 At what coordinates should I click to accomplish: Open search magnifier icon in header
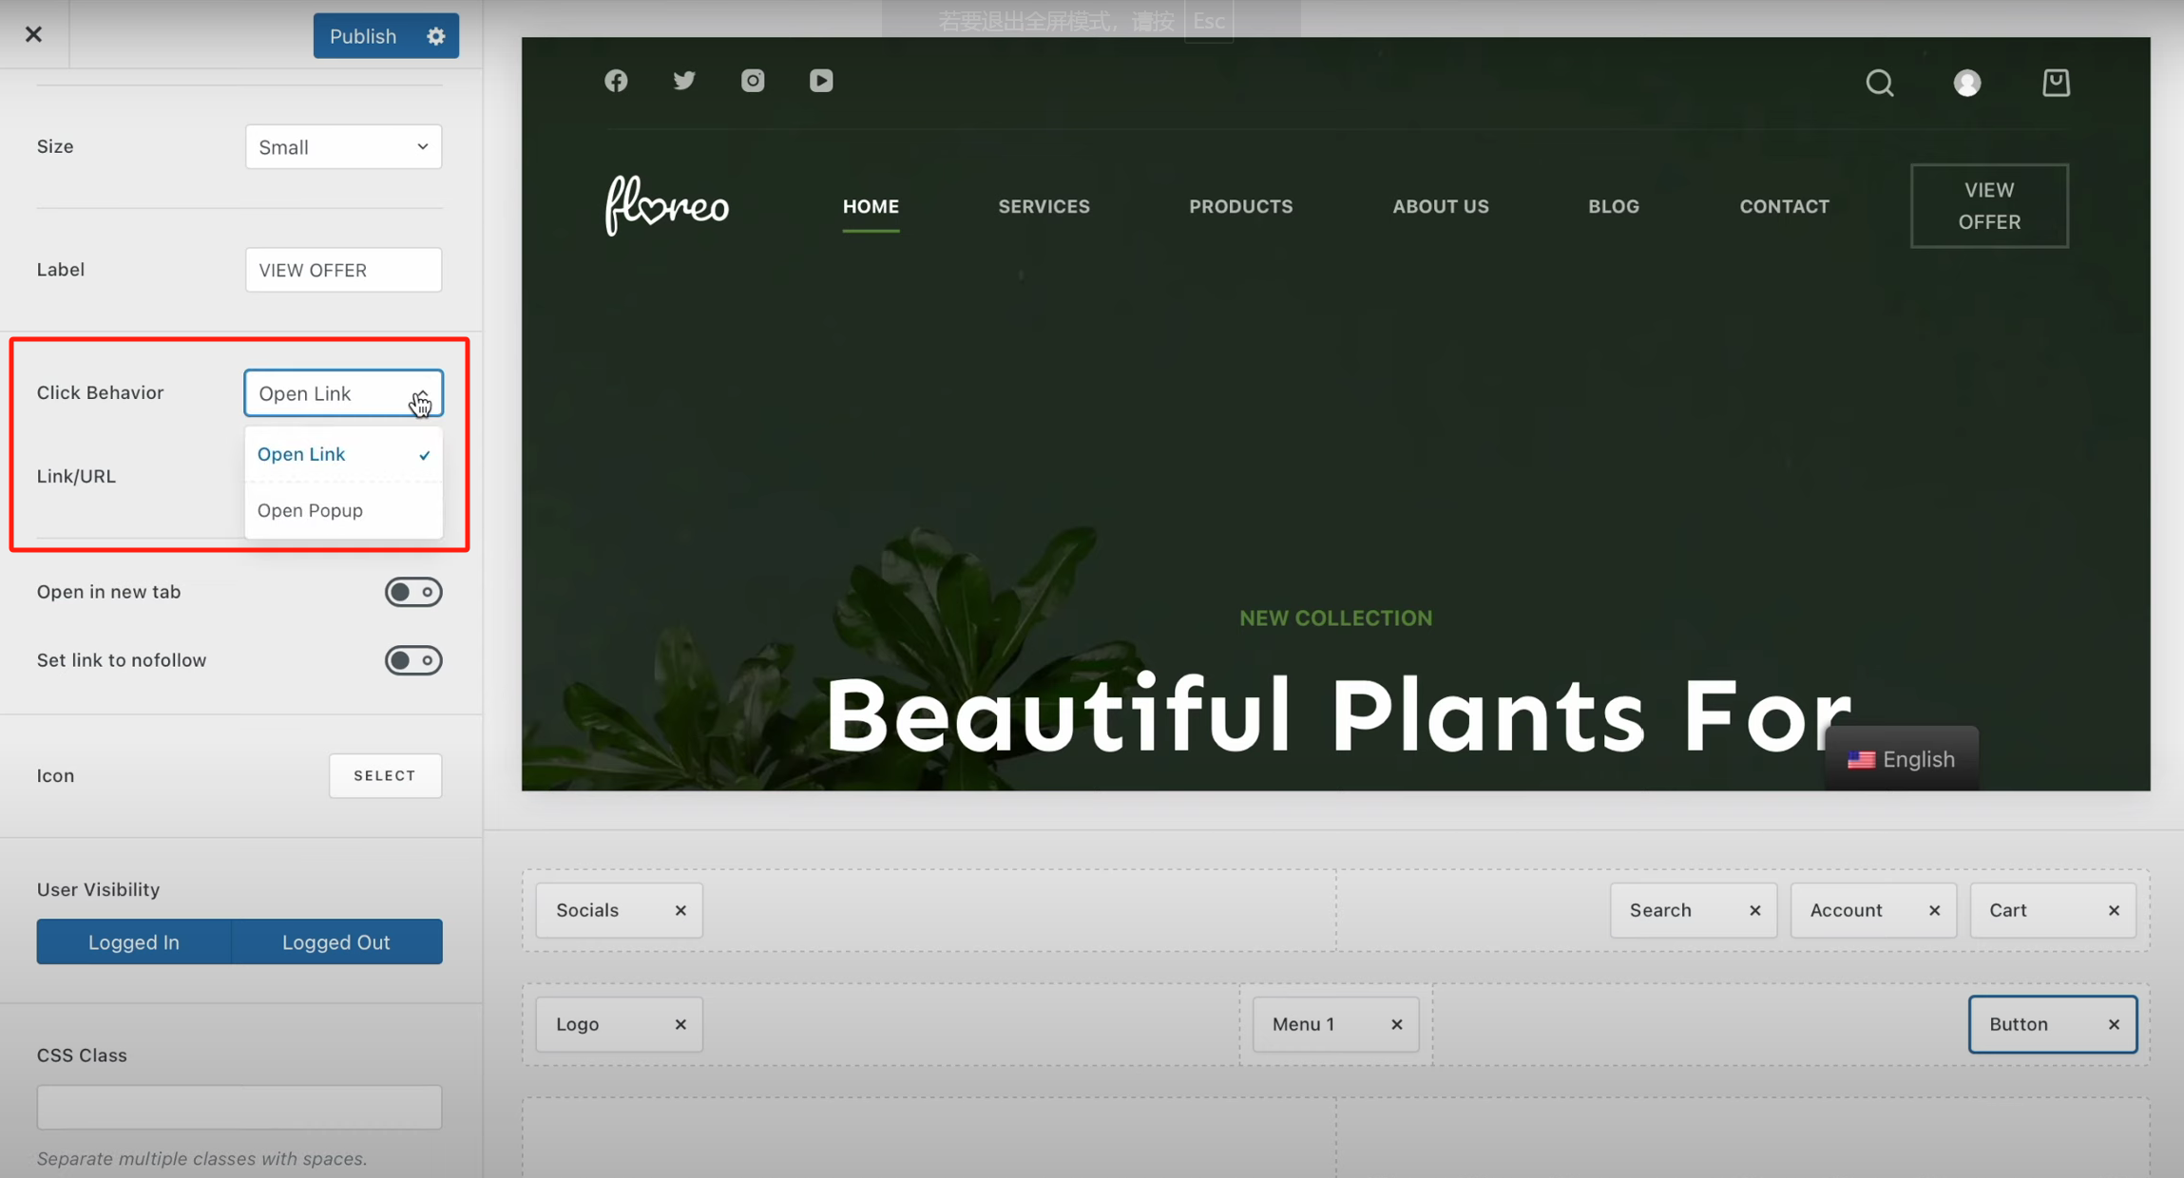coord(1879,83)
